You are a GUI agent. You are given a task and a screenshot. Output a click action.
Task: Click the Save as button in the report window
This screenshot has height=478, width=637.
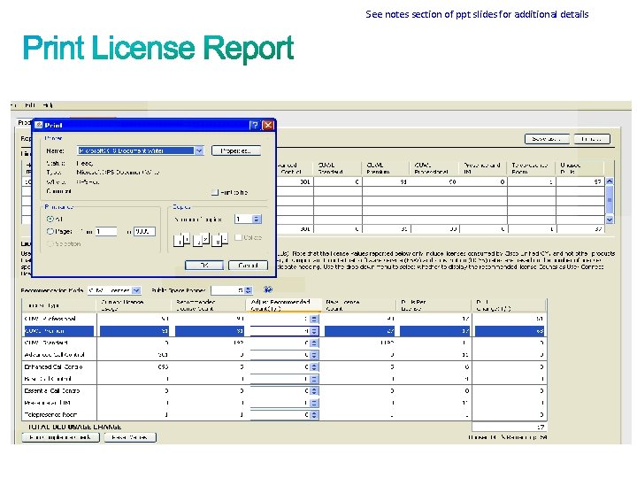547,139
